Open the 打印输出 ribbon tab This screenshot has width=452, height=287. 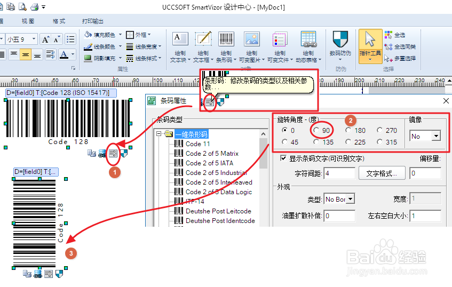coord(92,21)
